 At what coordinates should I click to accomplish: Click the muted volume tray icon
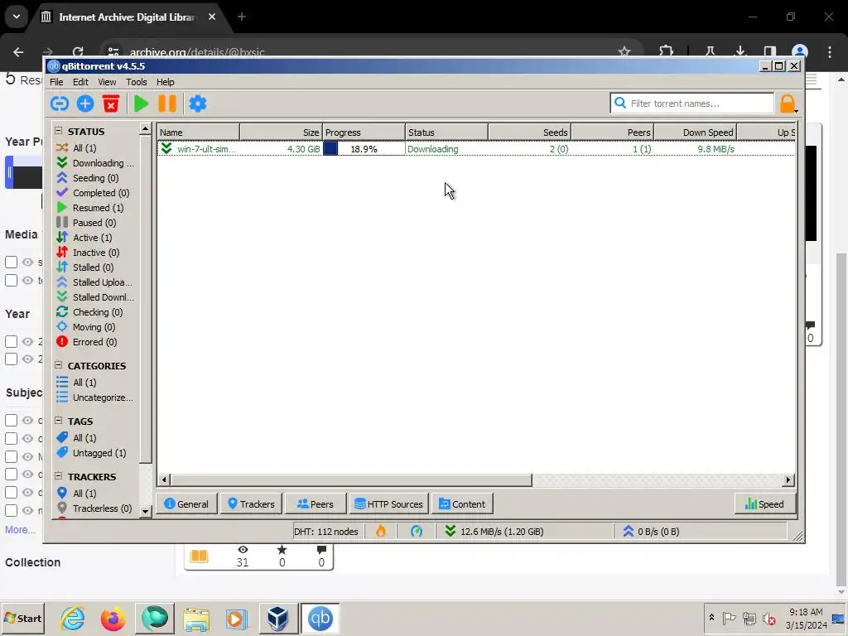pyautogui.click(x=768, y=618)
